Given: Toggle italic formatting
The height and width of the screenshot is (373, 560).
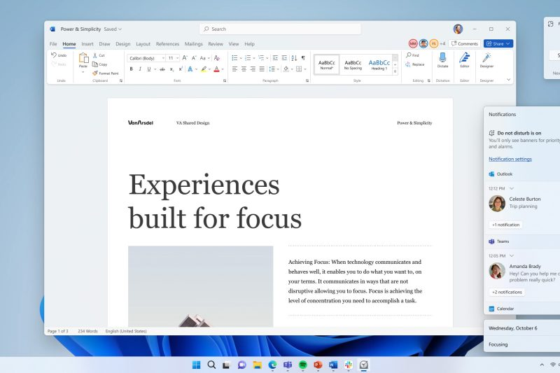Looking at the screenshot, I should point(140,69).
